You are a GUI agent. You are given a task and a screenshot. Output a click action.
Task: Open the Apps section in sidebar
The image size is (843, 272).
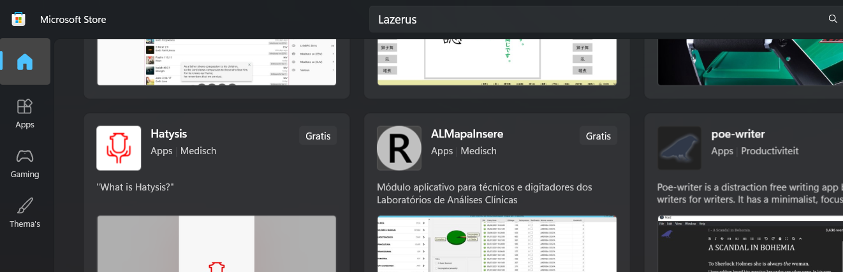click(x=25, y=113)
